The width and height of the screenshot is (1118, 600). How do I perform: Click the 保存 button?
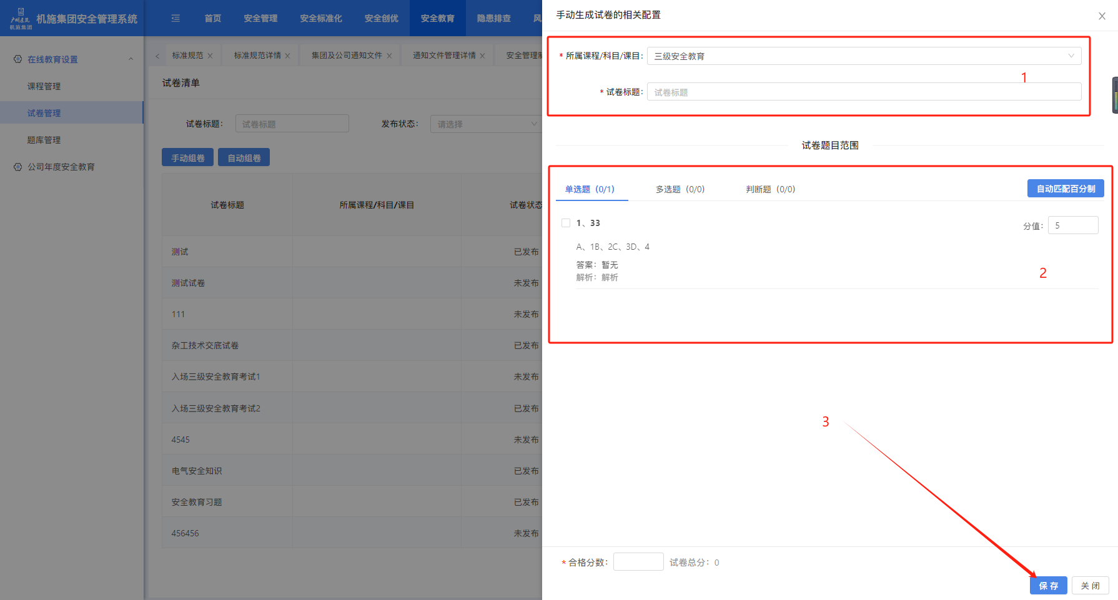[x=1048, y=586]
